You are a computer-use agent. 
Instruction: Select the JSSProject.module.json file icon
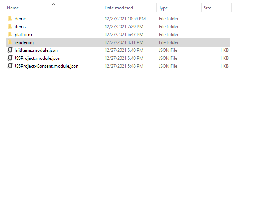[10, 58]
